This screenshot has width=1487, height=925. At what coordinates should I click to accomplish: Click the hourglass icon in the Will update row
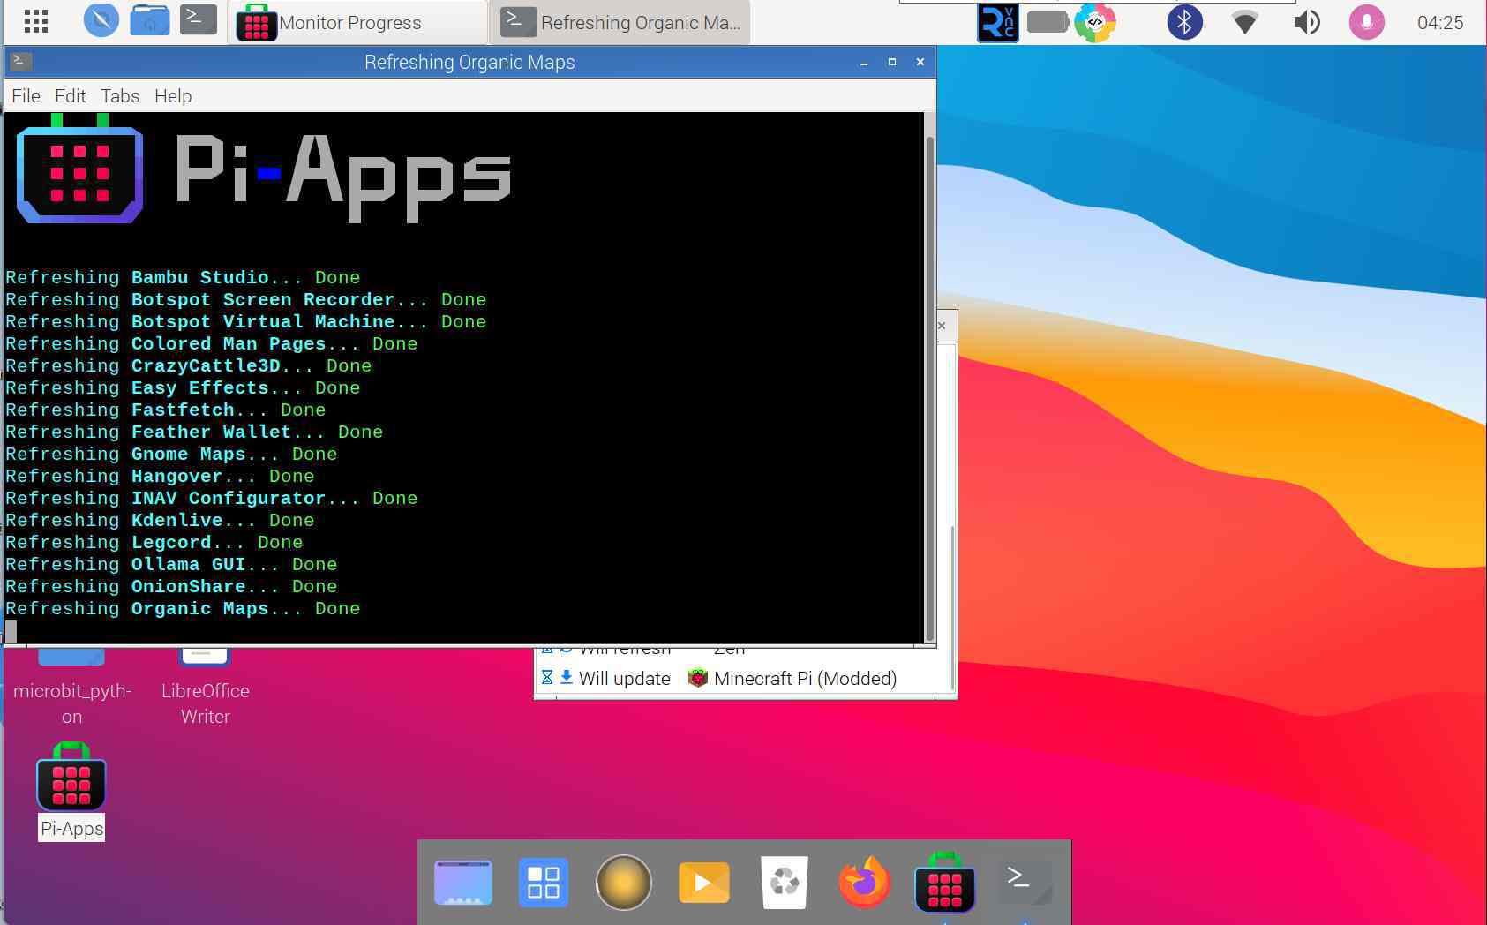pos(547,677)
